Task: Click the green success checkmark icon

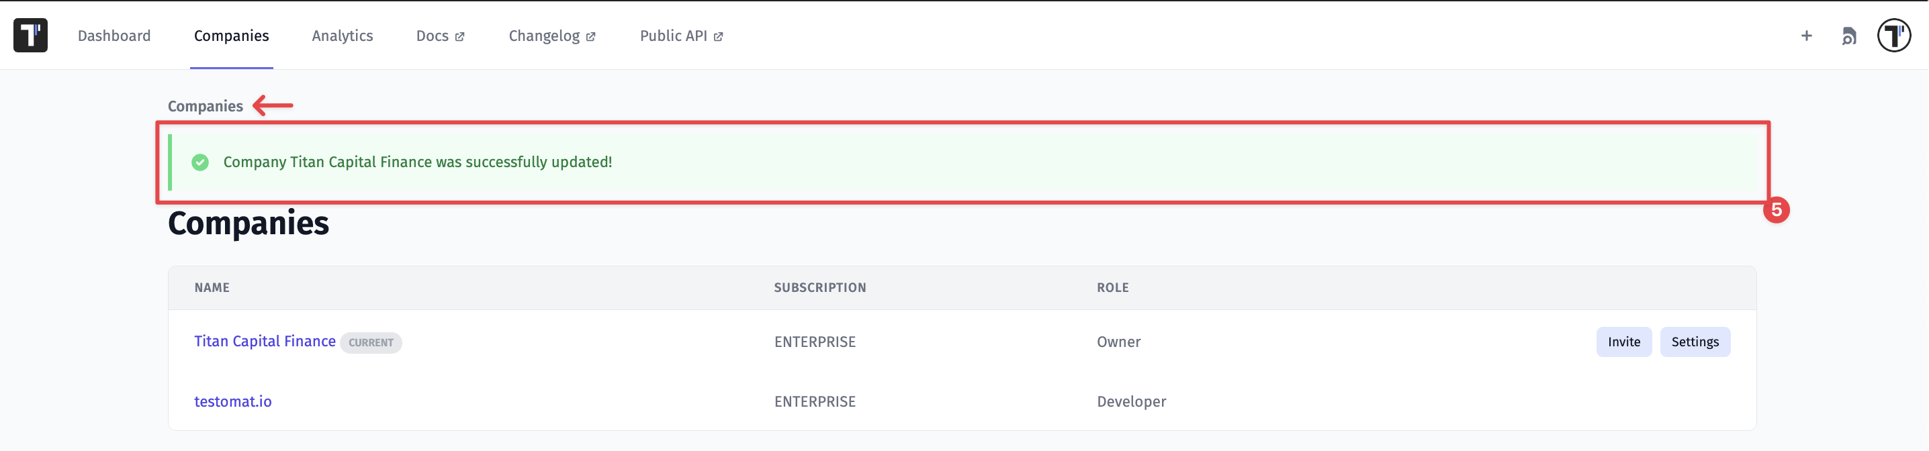Action: (x=200, y=162)
